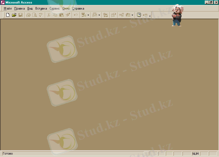Click the Office Assistant character

click(177, 15)
